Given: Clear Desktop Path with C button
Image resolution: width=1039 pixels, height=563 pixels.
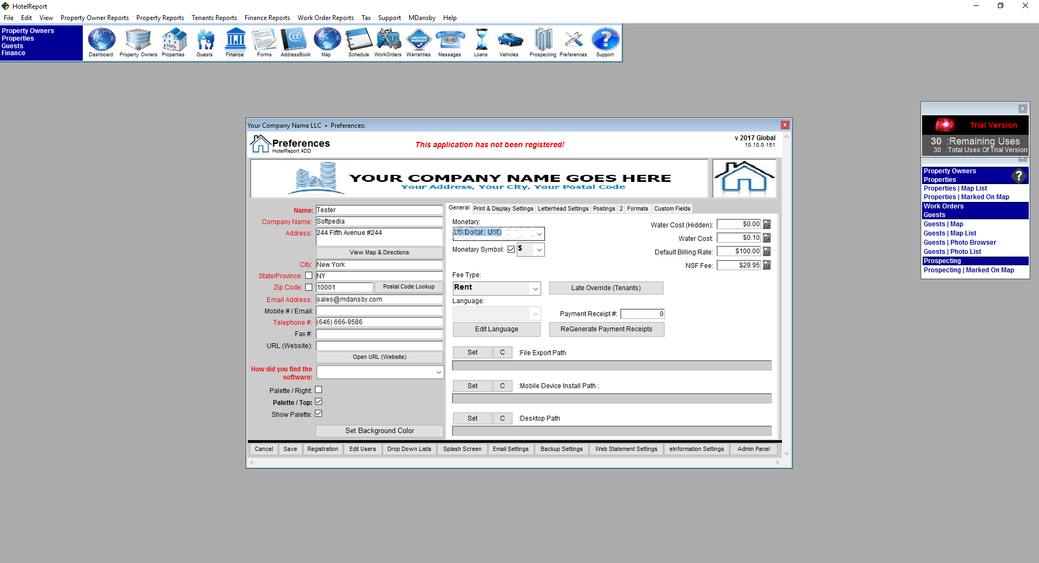Looking at the screenshot, I should point(502,418).
